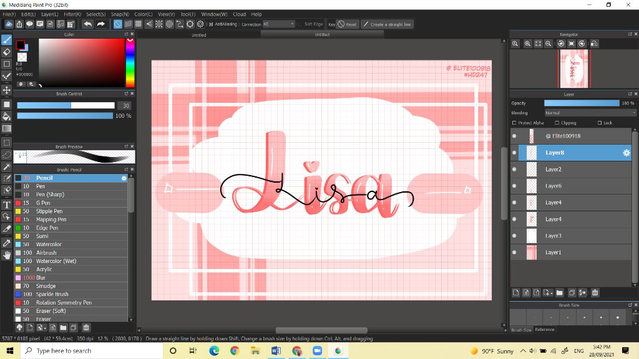This screenshot has height=359, width=639.
Task: Open the Layer menu
Action: tap(50, 14)
